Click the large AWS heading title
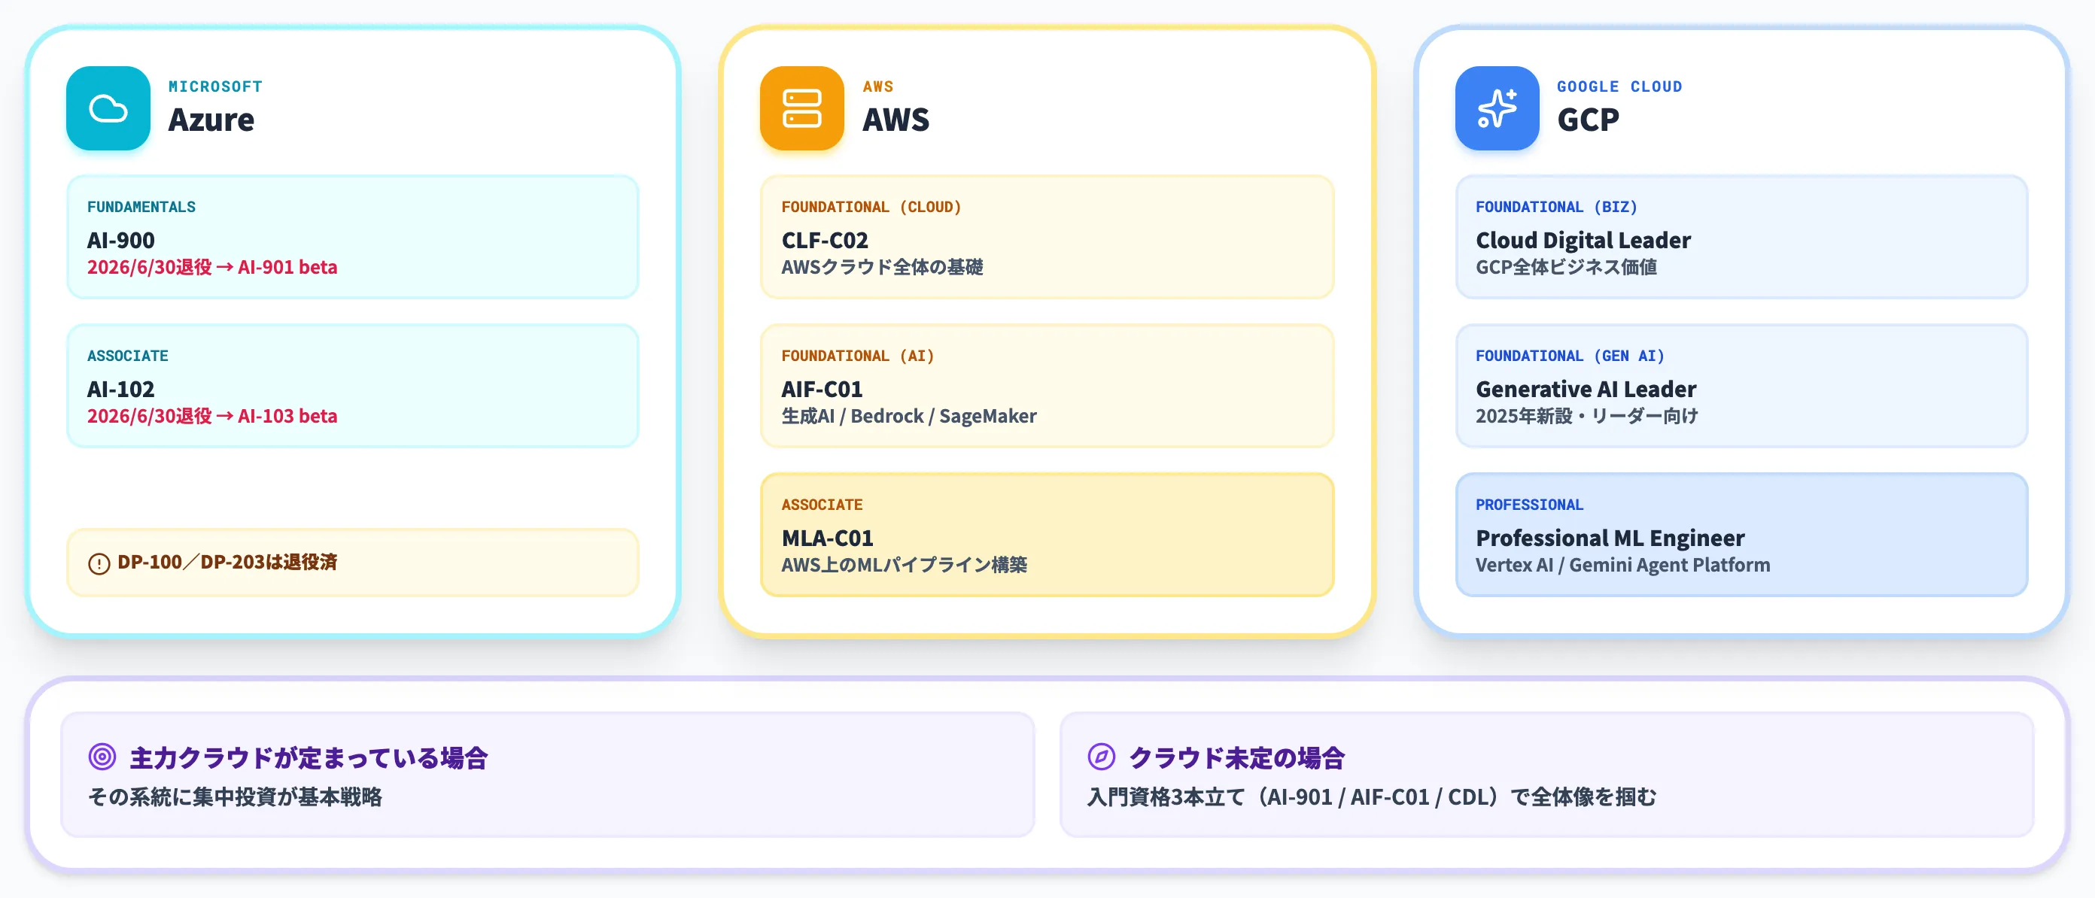 coord(895,120)
